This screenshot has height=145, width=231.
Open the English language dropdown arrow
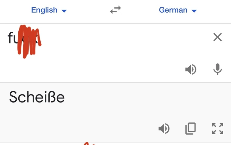click(x=64, y=11)
